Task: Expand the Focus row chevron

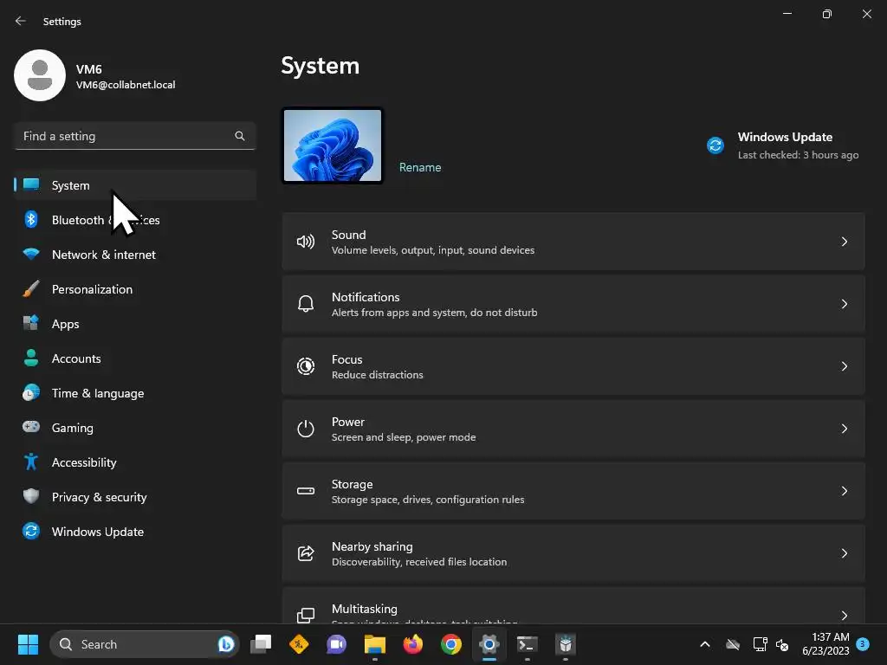Action: click(844, 366)
